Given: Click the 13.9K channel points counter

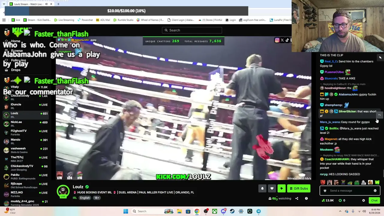Looking at the screenshot, I should (328, 200).
